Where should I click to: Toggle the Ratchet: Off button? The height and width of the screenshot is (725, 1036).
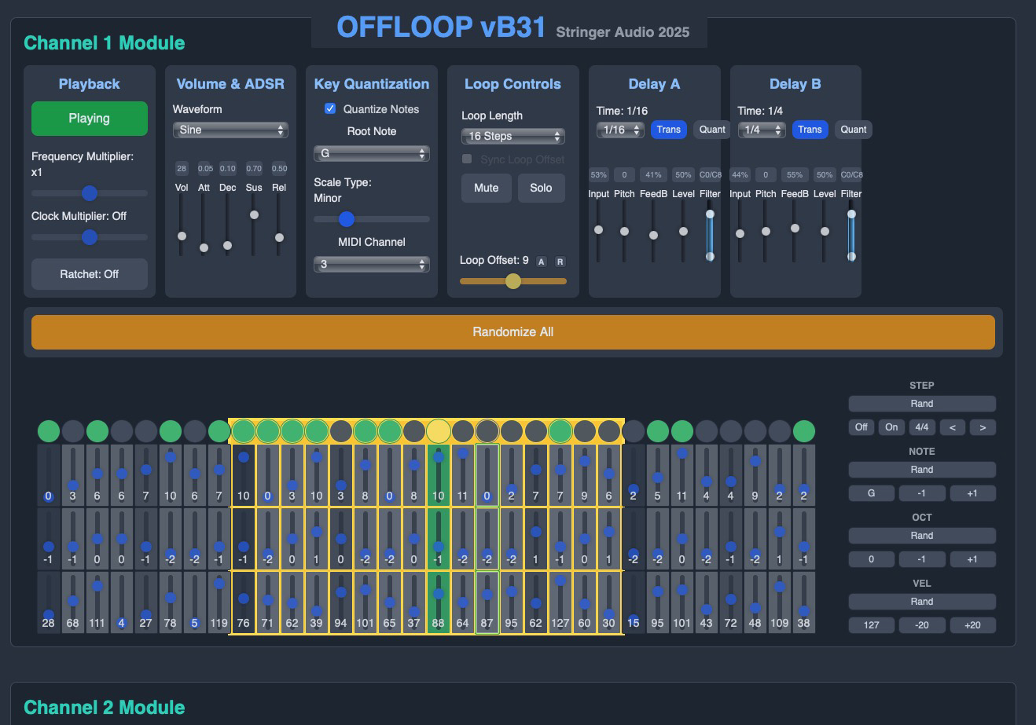pos(90,274)
